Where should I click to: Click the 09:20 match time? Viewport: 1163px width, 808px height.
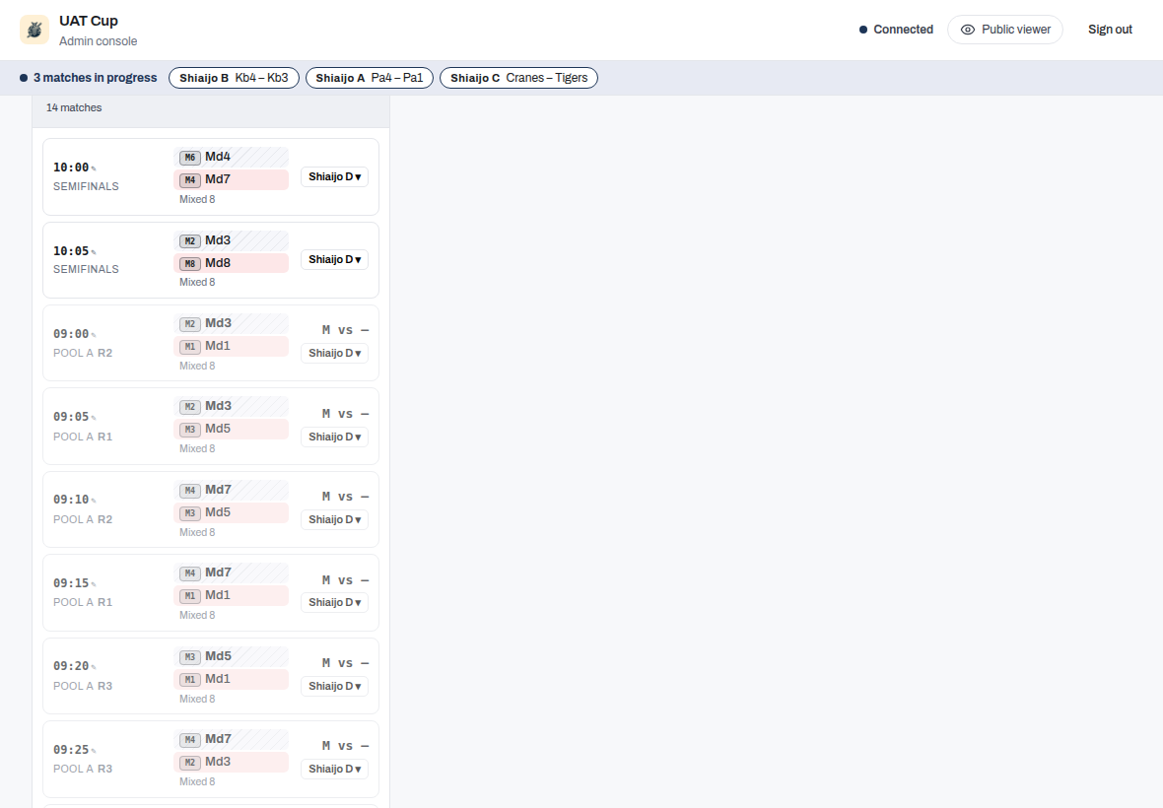(x=71, y=666)
